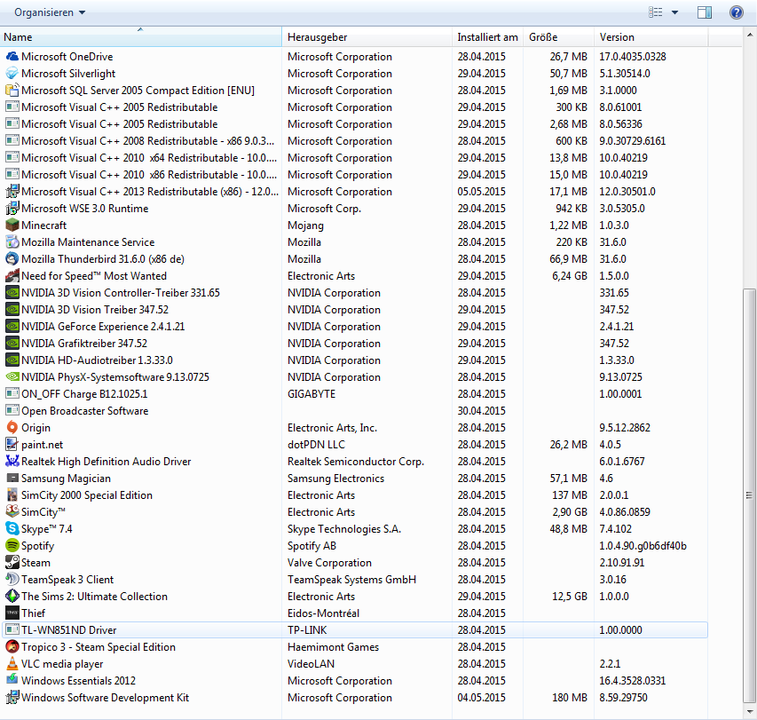Click publisher Haemimont Games
The height and width of the screenshot is (720, 757).
(333, 647)
